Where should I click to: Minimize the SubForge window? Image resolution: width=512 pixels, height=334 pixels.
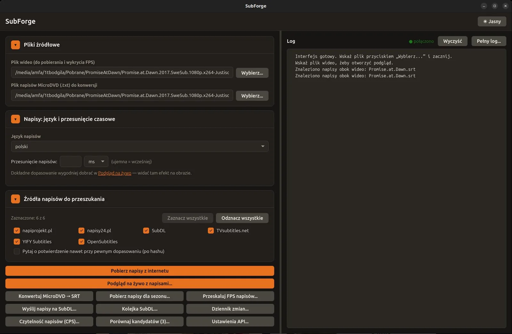[x=484, y=6]
